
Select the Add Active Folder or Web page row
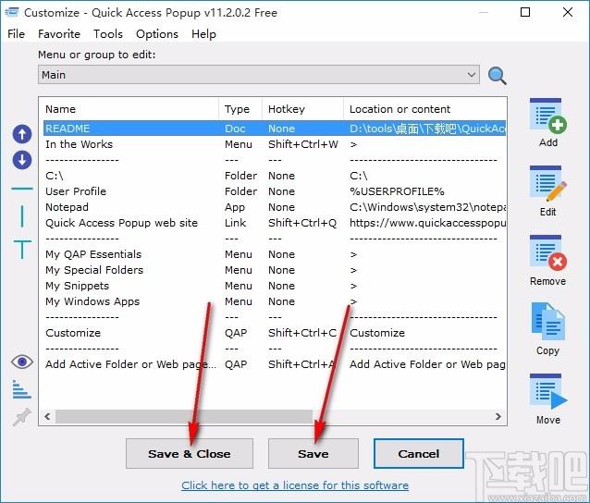(x=275, y=364)
